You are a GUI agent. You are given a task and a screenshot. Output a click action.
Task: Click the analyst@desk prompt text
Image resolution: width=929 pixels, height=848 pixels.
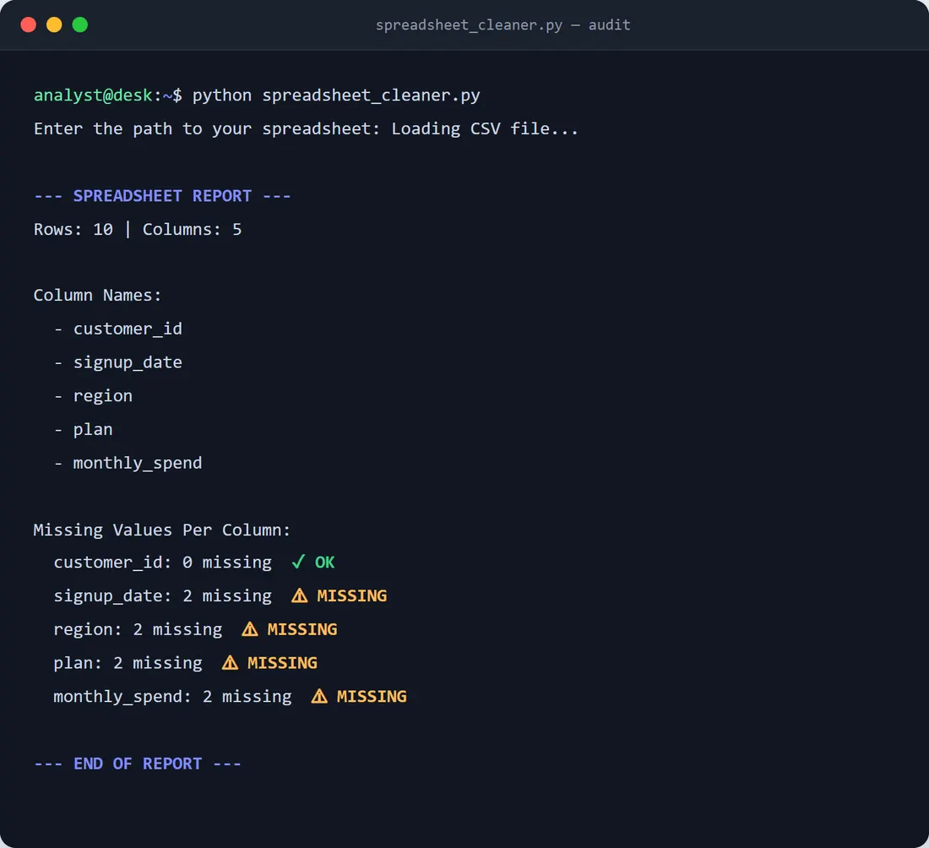(92, 95)
